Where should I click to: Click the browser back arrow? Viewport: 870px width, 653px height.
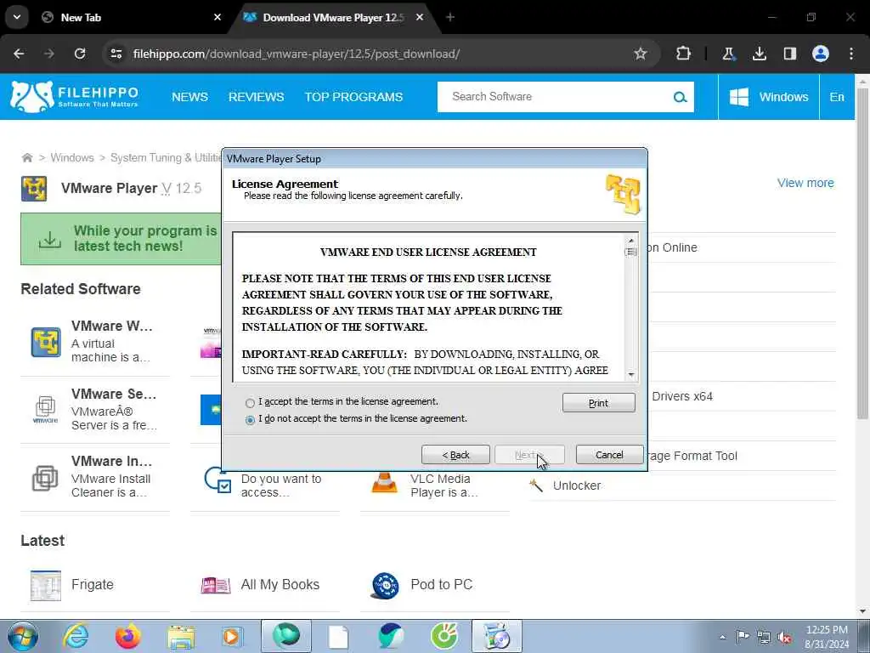19,54
